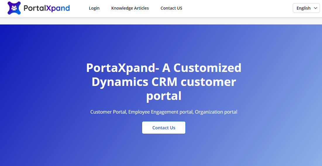The width and height of the screenshot is (322, 166).
Task: Select Contact US in the navigation bar
Action: click(x=171, y=8)
